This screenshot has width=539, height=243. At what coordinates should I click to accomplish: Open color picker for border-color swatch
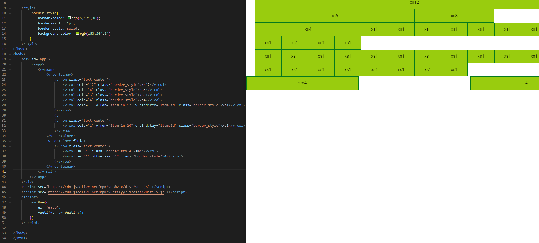click(69, 18)
